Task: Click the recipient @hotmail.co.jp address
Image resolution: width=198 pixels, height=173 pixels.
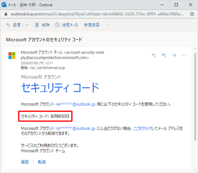Action: click(47, 68)
